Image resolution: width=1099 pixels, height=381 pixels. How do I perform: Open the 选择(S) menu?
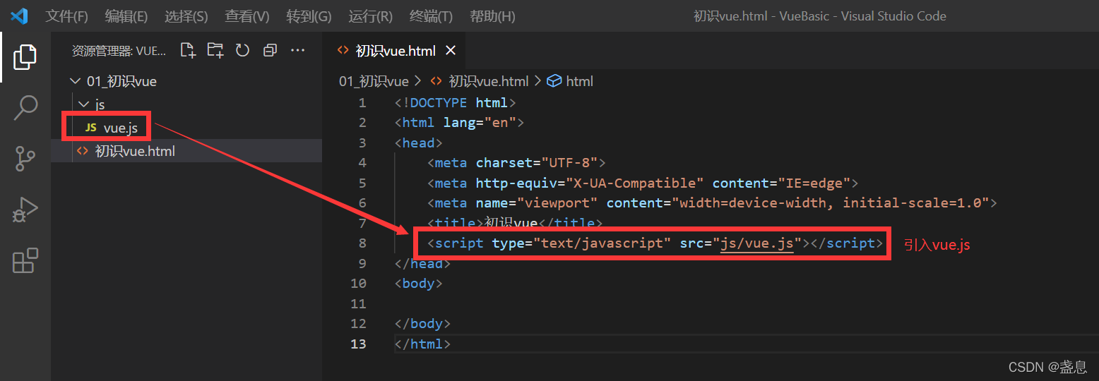pos(186,16)
